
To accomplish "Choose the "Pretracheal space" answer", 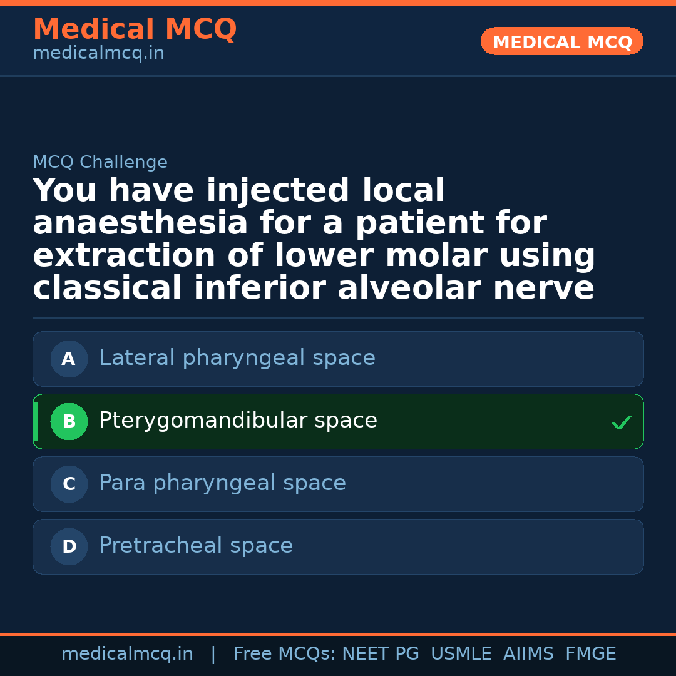I will point(196,546).
